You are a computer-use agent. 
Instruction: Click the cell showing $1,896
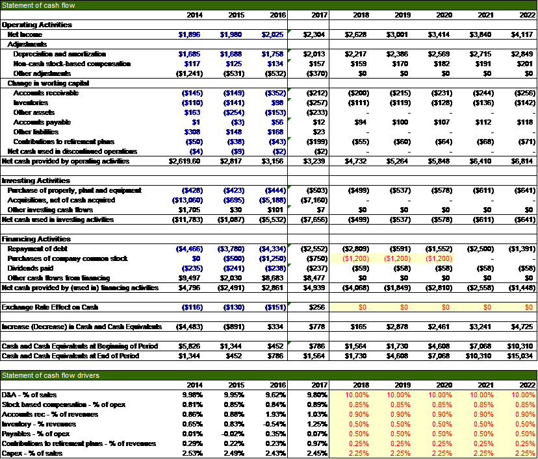pyautogui.click(x=189, y=34)
